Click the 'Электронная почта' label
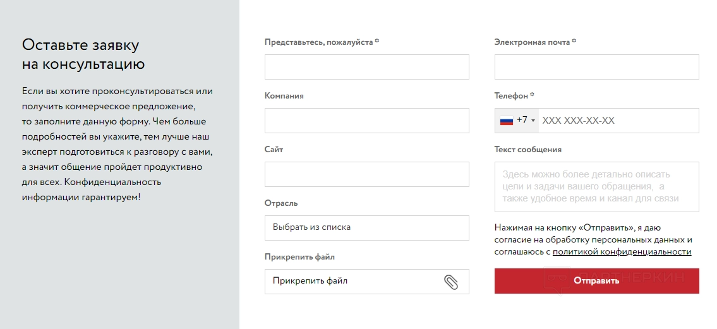This screenshot has width=717, height=329. tap(532, 42)
